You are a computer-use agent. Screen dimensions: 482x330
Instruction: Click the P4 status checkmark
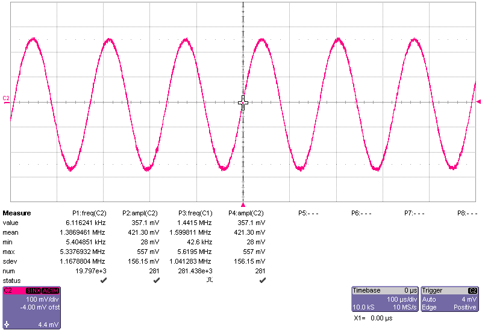click(262, 281)
